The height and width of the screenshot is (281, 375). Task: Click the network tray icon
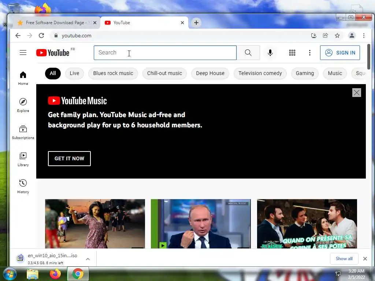338,274
